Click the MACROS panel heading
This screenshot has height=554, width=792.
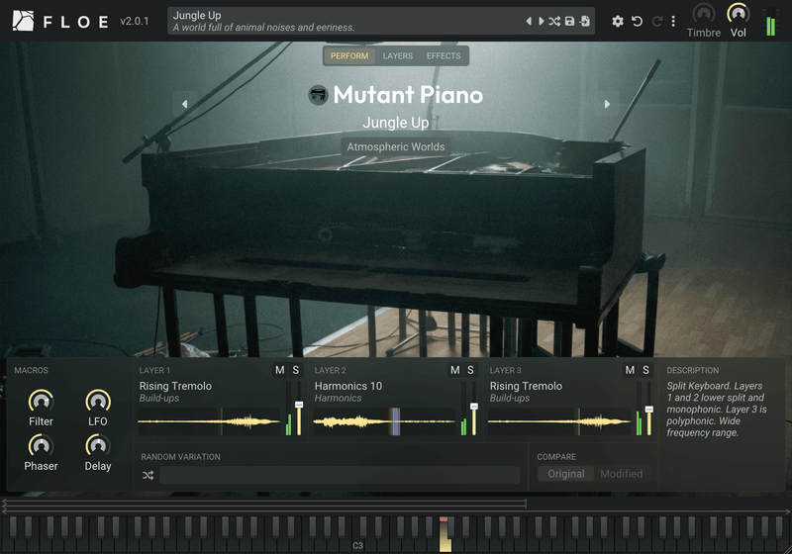[x=32, y=370]
